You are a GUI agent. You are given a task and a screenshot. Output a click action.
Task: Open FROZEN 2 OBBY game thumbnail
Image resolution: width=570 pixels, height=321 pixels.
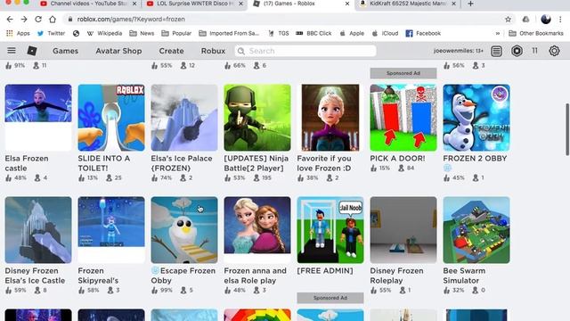476,118
